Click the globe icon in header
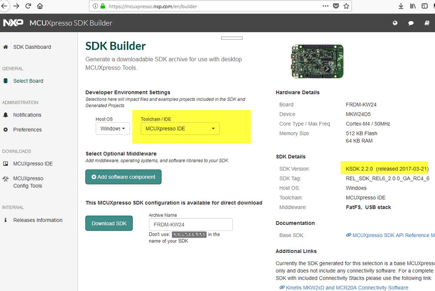 (x=395, y=23)
